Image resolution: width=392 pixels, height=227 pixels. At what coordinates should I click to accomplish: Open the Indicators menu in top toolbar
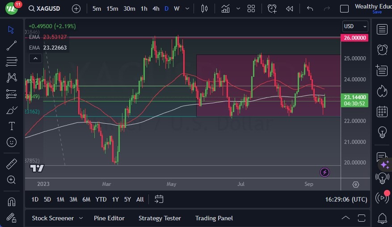(226, 8)
